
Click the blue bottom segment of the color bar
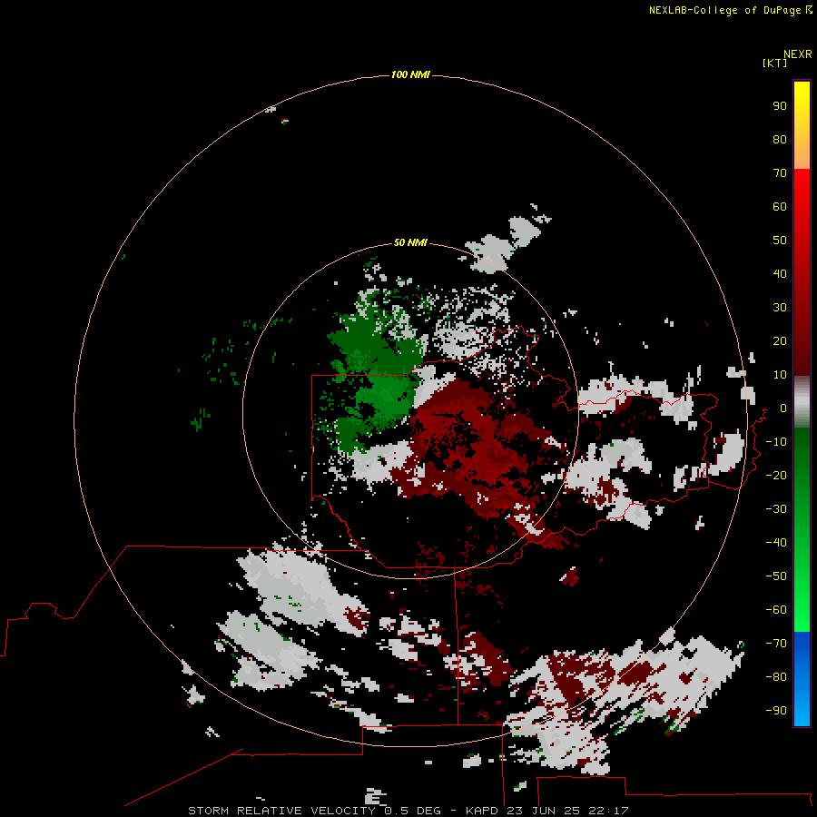coord(802,678)
